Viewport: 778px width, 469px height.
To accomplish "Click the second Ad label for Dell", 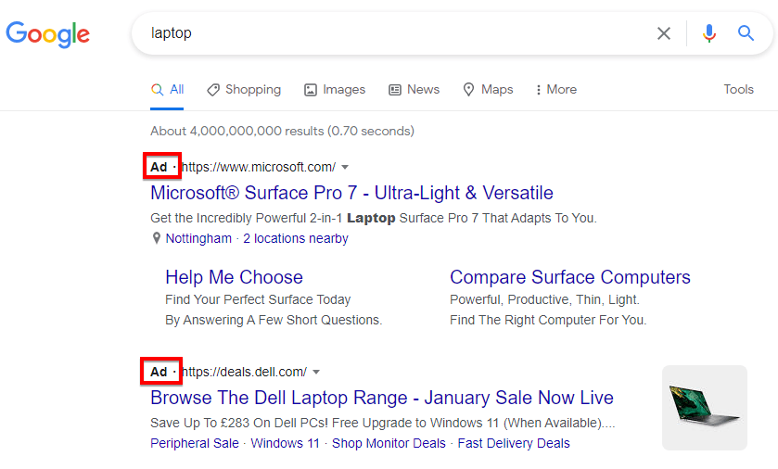I will (x=159, y=372).
